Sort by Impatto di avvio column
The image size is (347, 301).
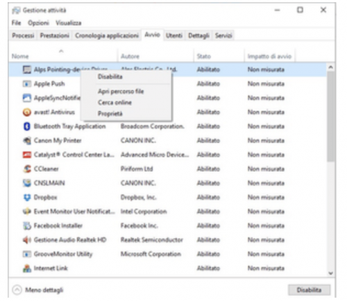tap(269, 56)
